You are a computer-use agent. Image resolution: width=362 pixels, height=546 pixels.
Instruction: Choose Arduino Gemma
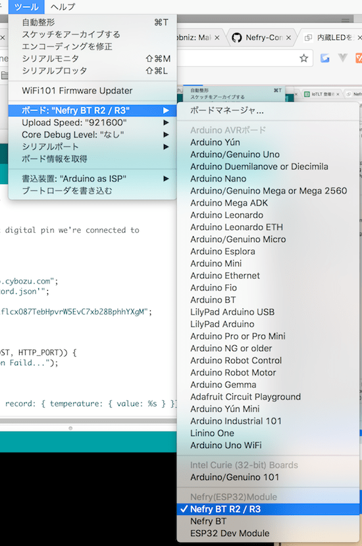coord(268,385)
